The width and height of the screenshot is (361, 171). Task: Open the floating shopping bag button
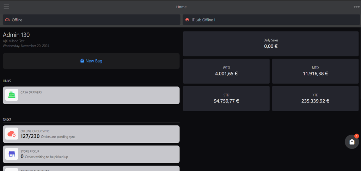[x=352, y=142]
